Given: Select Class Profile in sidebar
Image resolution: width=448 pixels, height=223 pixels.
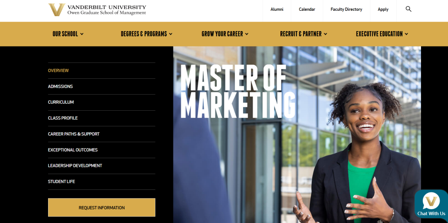Looking at the screenshot, I should [63, 118].
